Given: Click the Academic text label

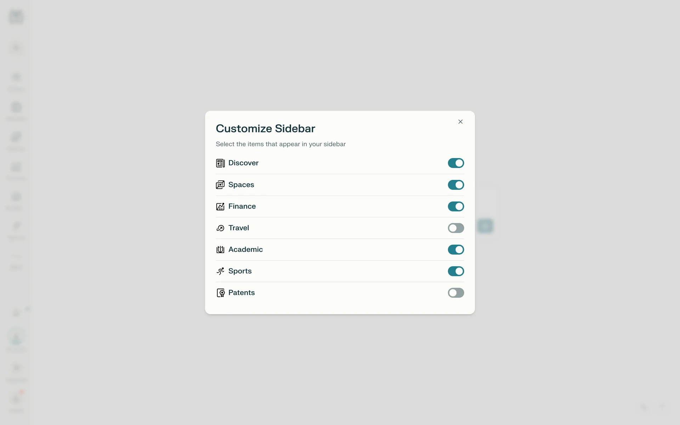Looking at the screenshot, I should 245,250.
